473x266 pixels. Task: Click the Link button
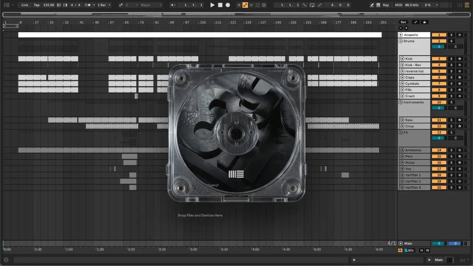pyautogui.click(x=25, y=5)
